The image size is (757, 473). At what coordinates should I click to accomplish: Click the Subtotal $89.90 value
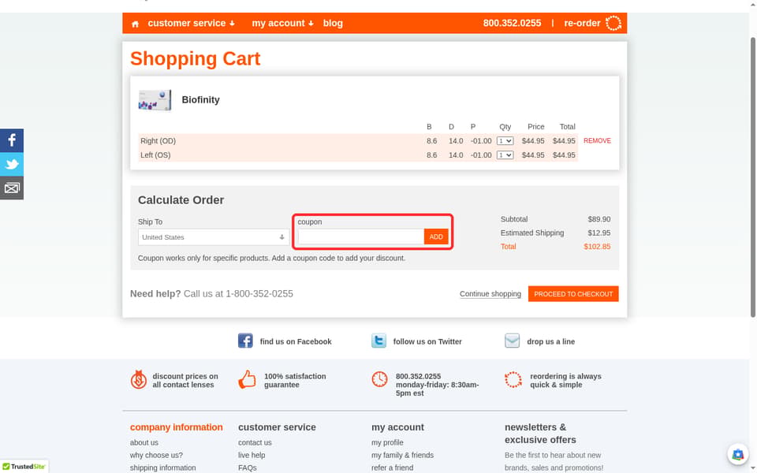[x=599, y=219]
